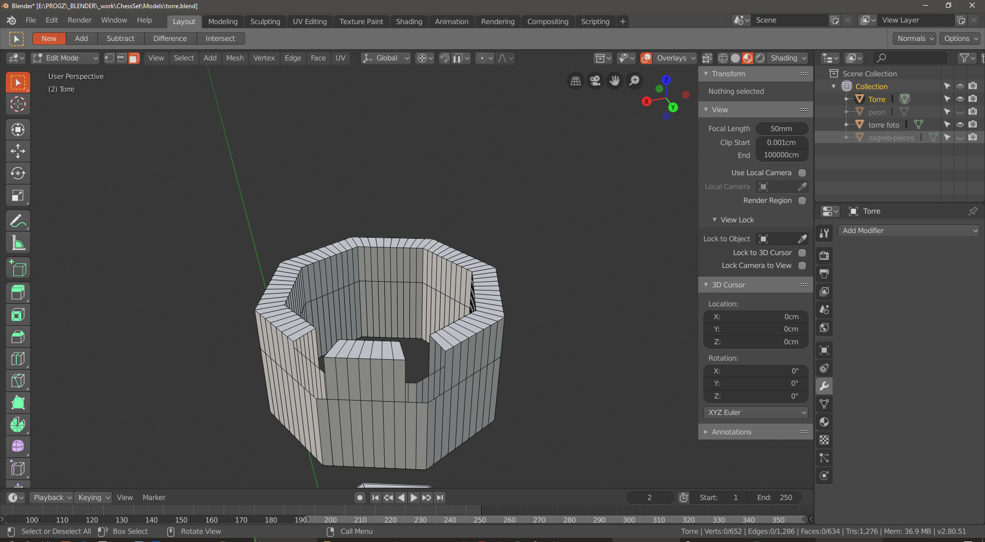Activate the Scale tool
The image size is (985, 542).
tap(18, 195)
